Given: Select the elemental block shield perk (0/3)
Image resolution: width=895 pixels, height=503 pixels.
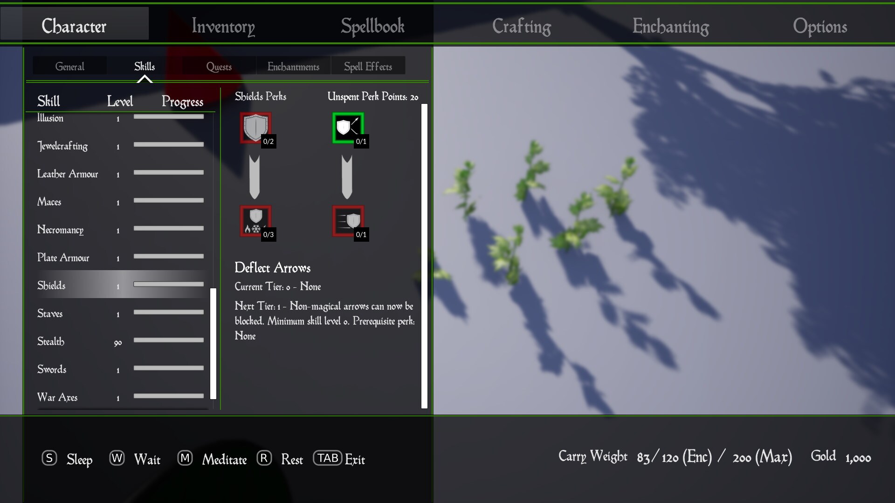Looking at the screenshot, I should [x=255, y=221].
